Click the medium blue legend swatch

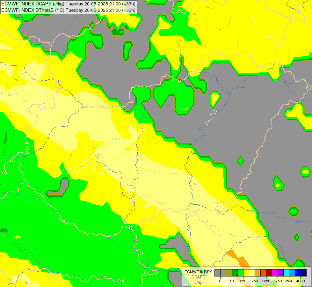(x=298, y=273)
